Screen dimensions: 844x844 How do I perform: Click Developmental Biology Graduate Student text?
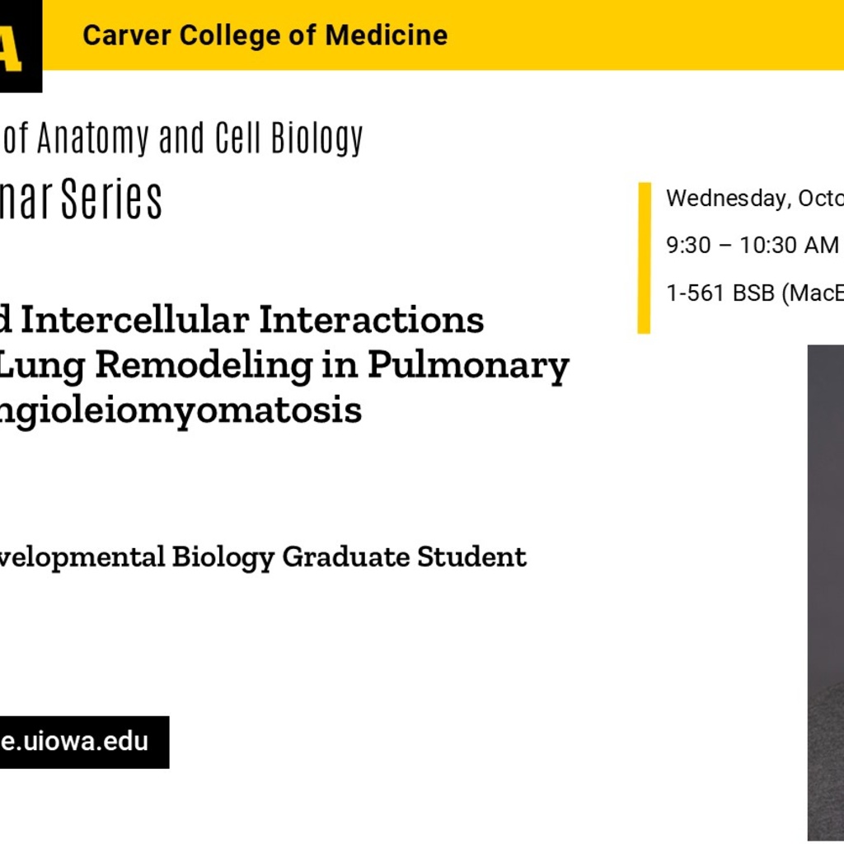click(262, 557)
